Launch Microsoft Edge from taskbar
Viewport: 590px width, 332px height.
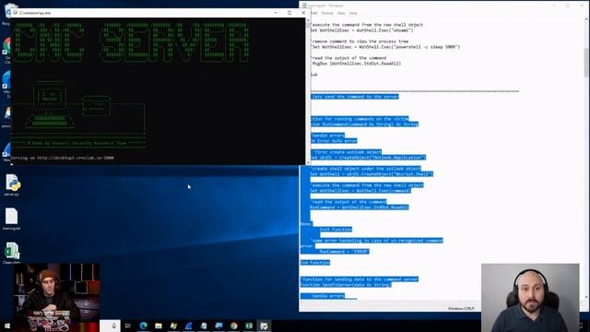144,326
